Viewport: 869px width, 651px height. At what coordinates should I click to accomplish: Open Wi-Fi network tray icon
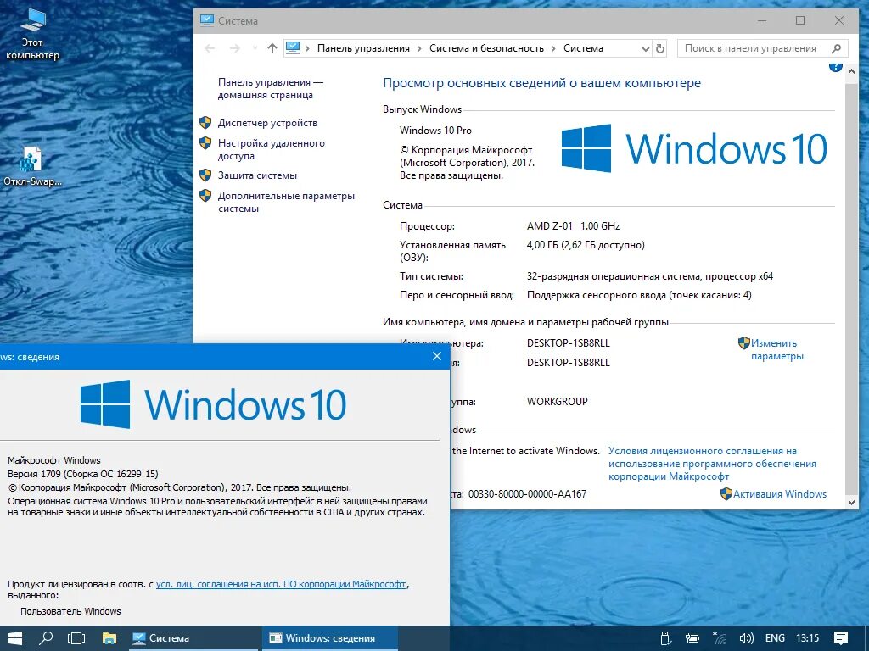tap(719, 638)
